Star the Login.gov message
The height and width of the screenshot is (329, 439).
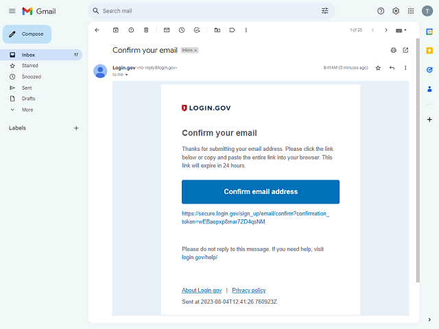(x=378, y=68)
